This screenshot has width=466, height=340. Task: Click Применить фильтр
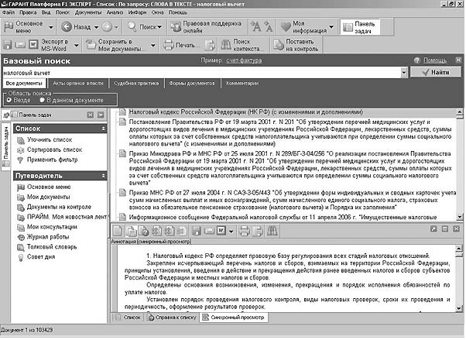click(53, 160)
